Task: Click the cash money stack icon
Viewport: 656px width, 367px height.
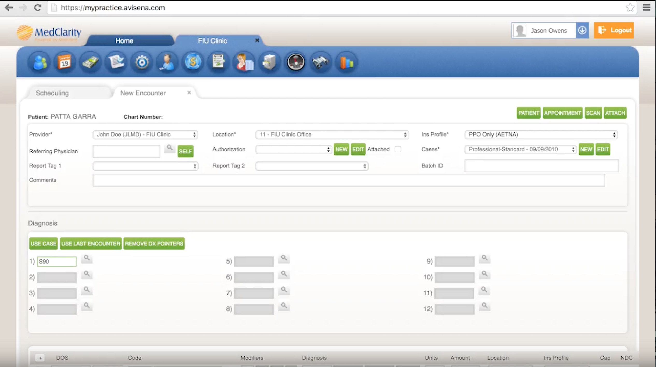Action: tap(90, 62)
